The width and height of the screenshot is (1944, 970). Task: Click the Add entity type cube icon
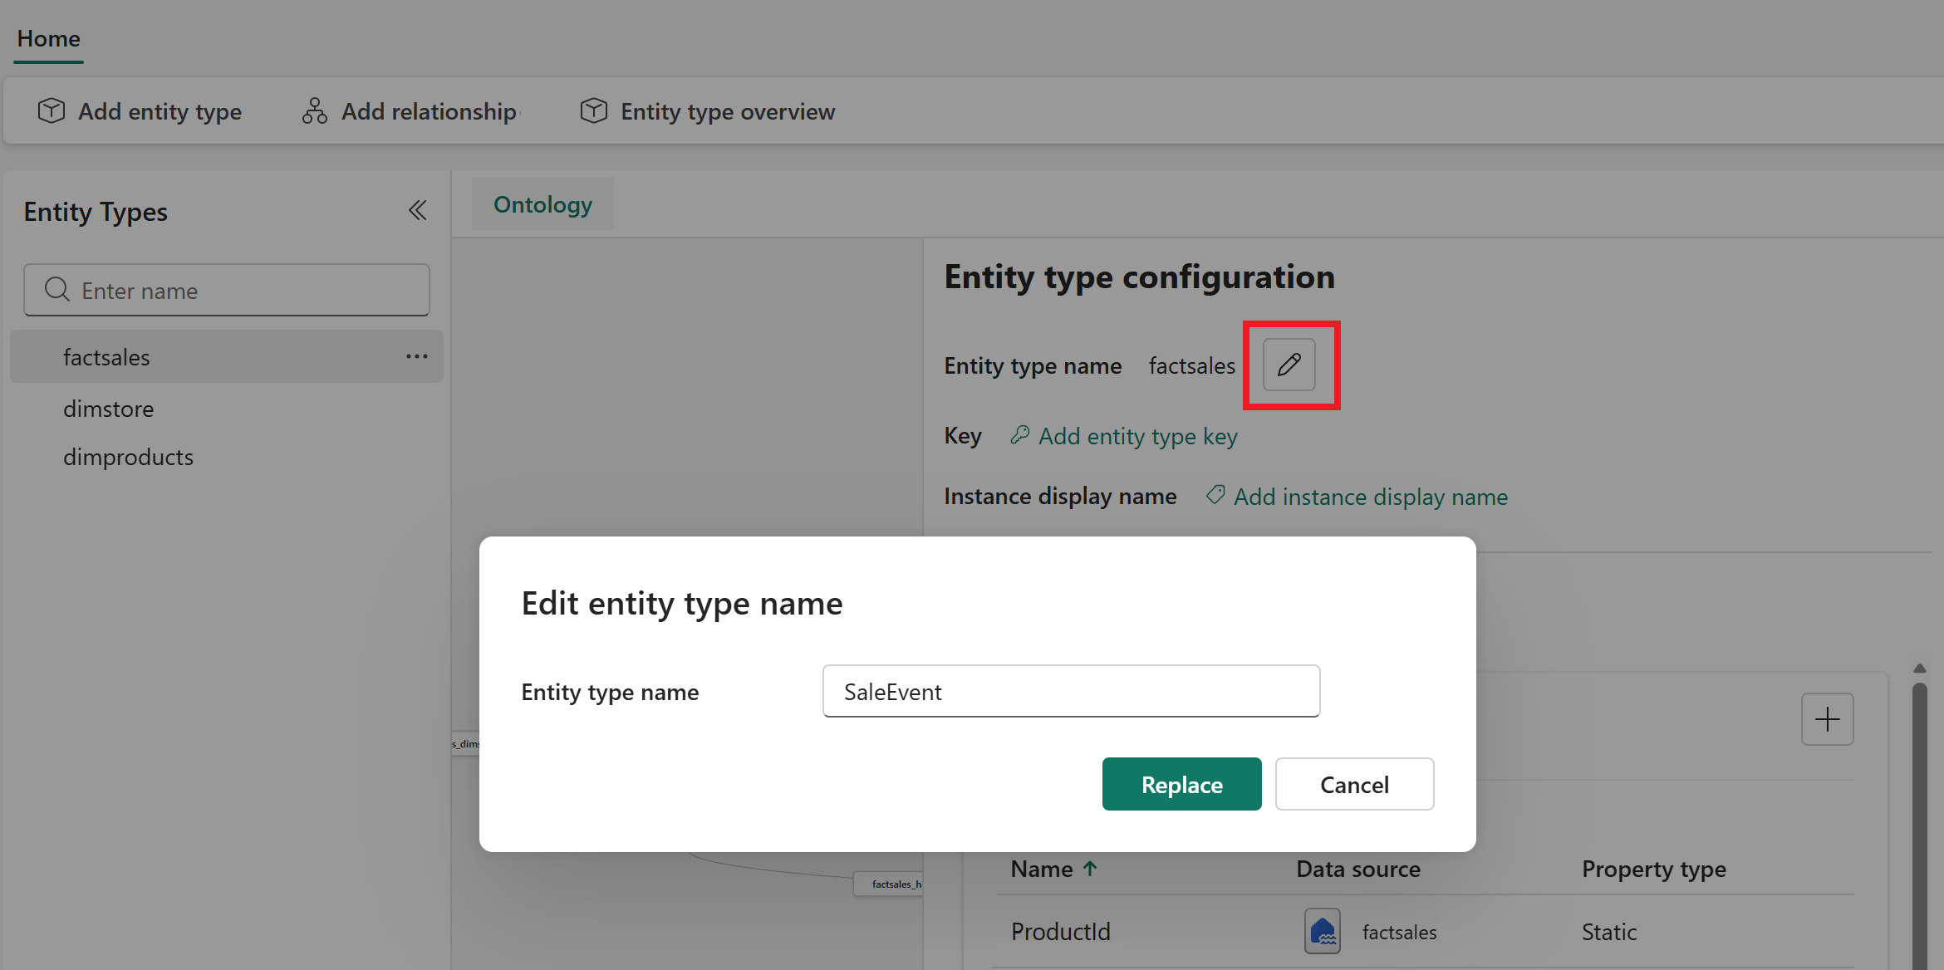click(51, 110)
